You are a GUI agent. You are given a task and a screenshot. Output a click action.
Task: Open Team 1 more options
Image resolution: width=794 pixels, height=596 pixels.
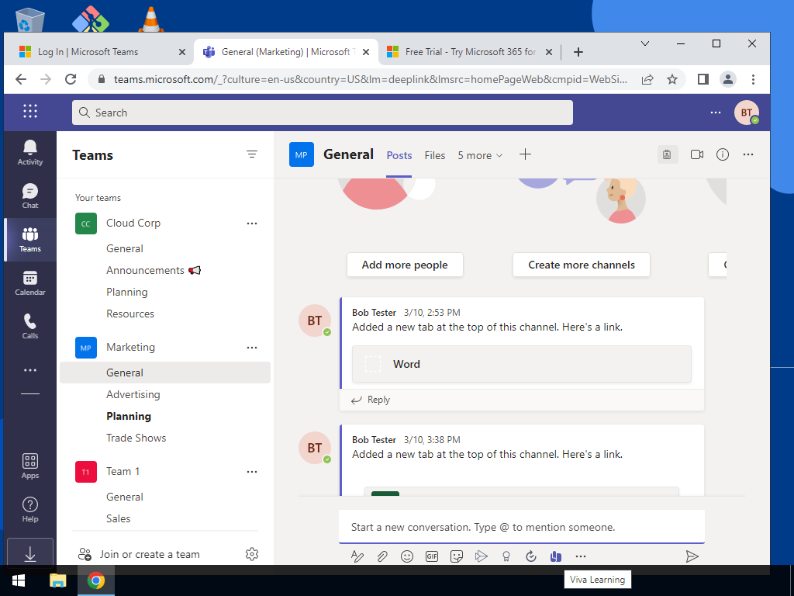point(252,472)
